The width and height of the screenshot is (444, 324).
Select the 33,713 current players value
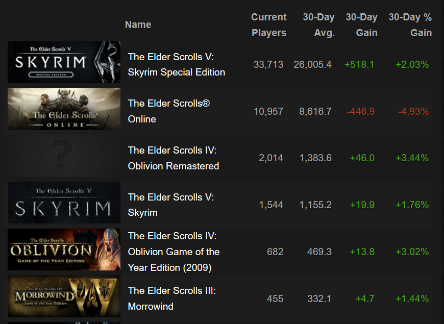click(x=268, y=65)
